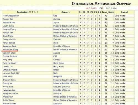Open Kanav Talwar's profile

pyautogui.click(x=9, y=43)
